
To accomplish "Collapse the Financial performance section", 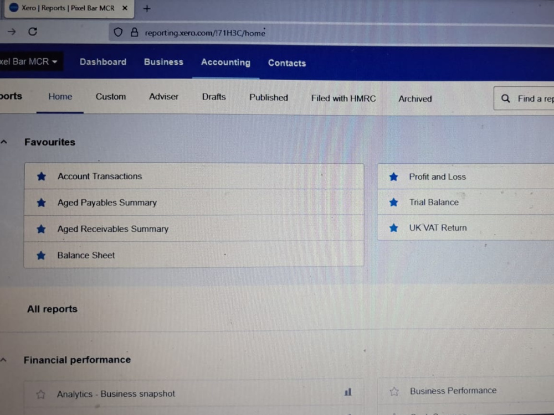I will coord(3,360).
